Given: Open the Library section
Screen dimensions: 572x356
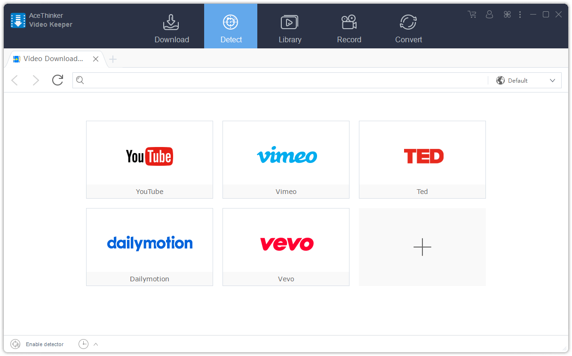Looking at the screenshot, I should [290, 26].
